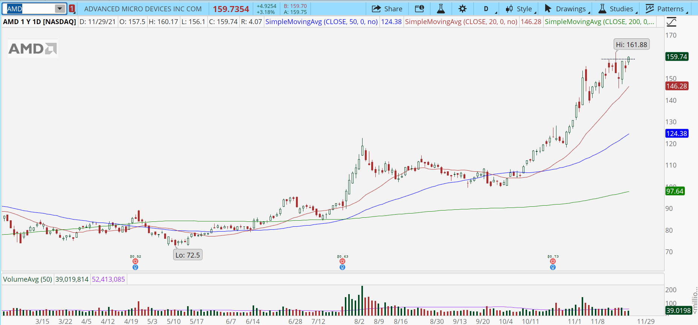The width and height of the screenshot is (698, 325).
Task: Click the +3.18% percent change
Action: coord(265,12)
